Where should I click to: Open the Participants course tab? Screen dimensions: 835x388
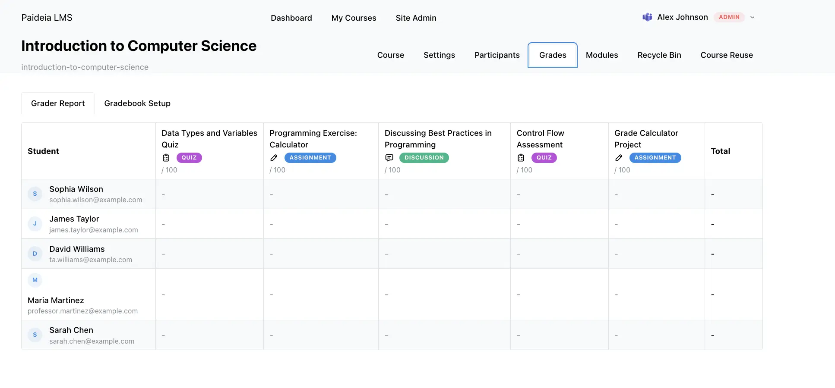tap(497, 55)
